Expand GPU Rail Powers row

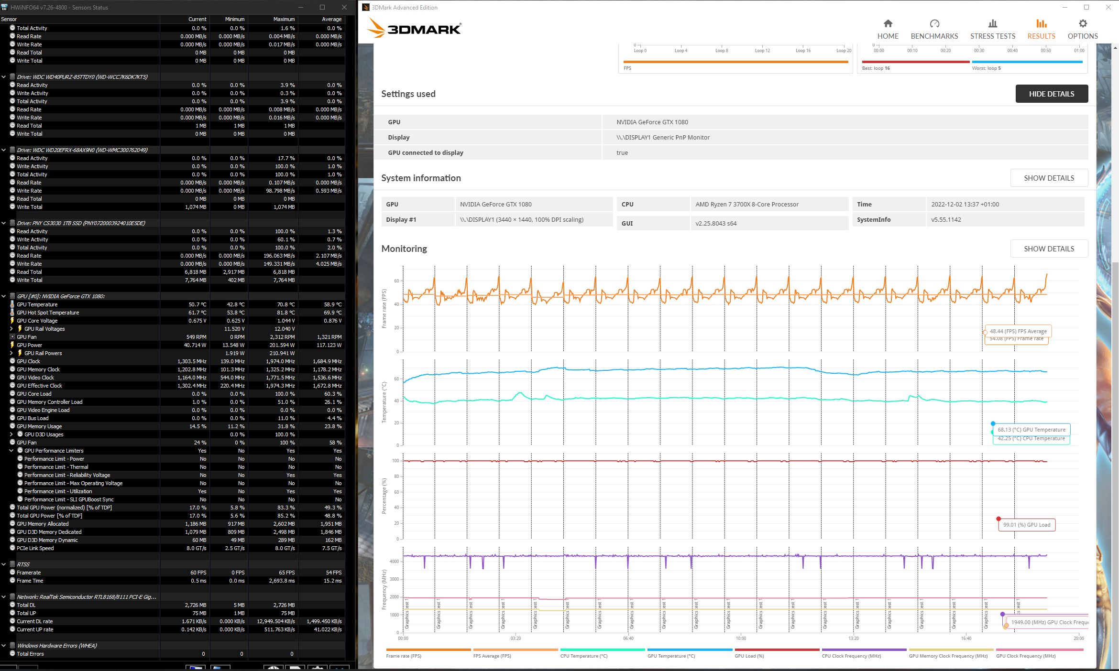point(11,353)
